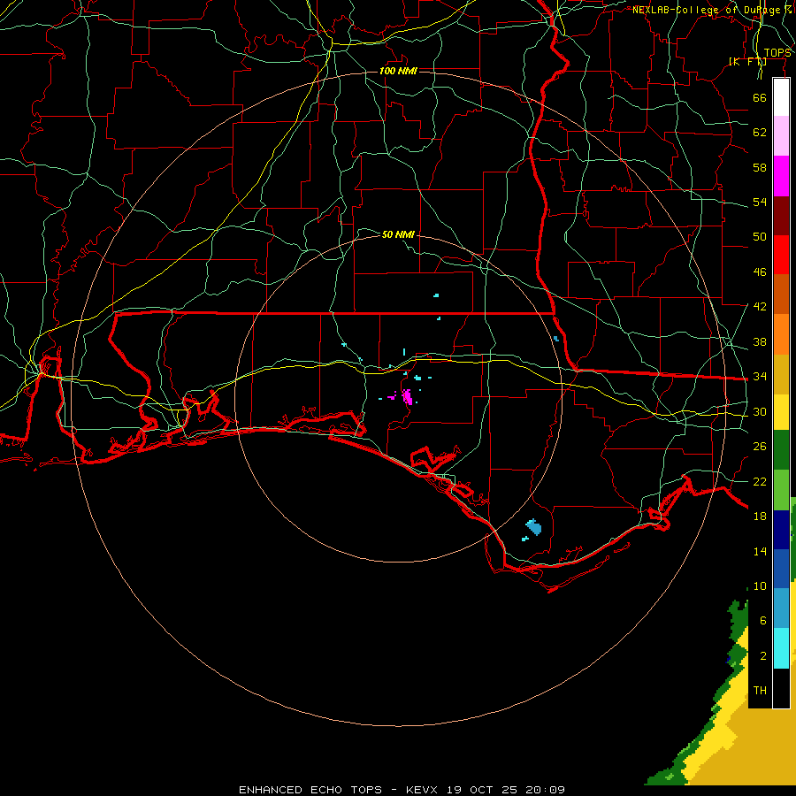Click the white swatch in the tops legend
Viewport: 796px width, 796px height.
point(781,97)
